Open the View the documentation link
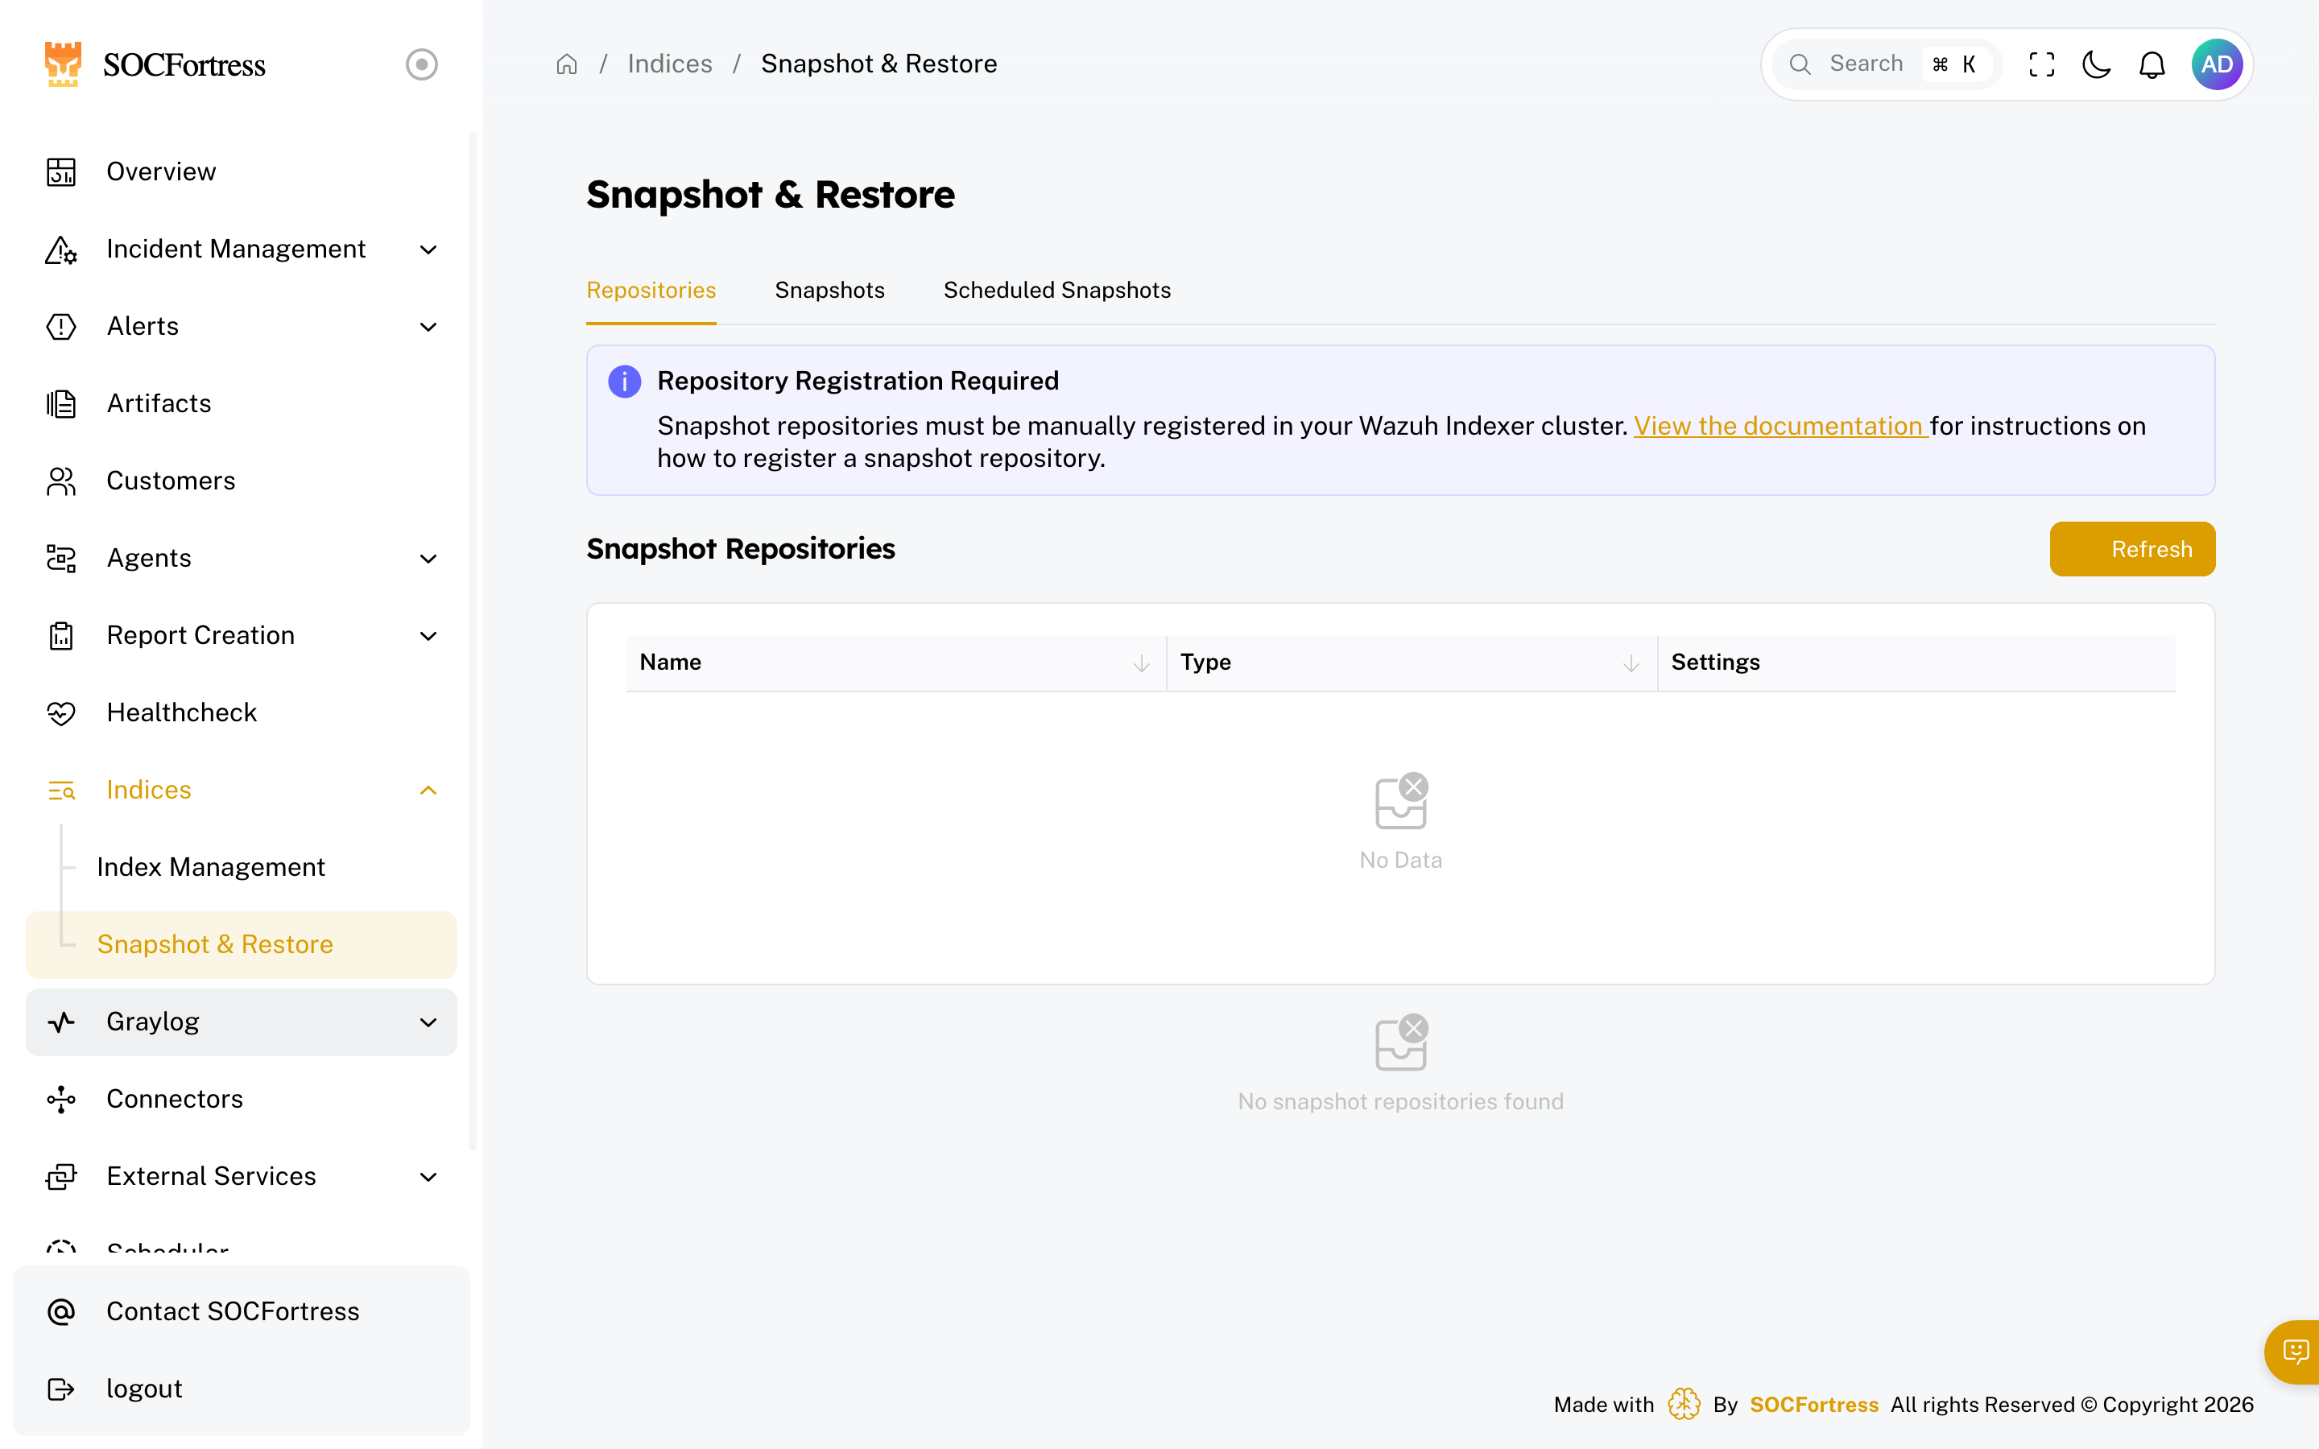Screen dimensions: 2319x1449 1780,427
